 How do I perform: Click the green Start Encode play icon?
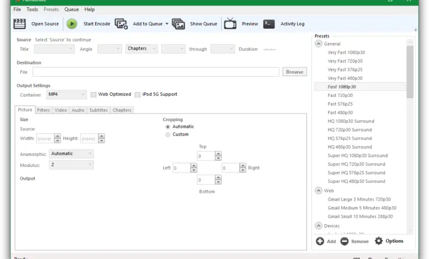pos(71,24)
